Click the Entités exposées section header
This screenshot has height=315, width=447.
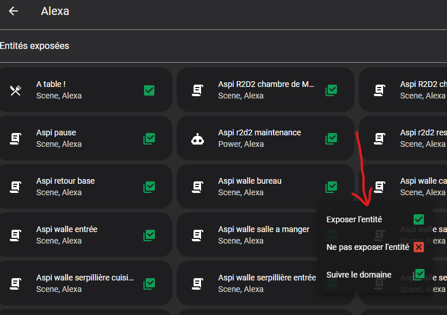pyautogui.click(x=35, y=46)
